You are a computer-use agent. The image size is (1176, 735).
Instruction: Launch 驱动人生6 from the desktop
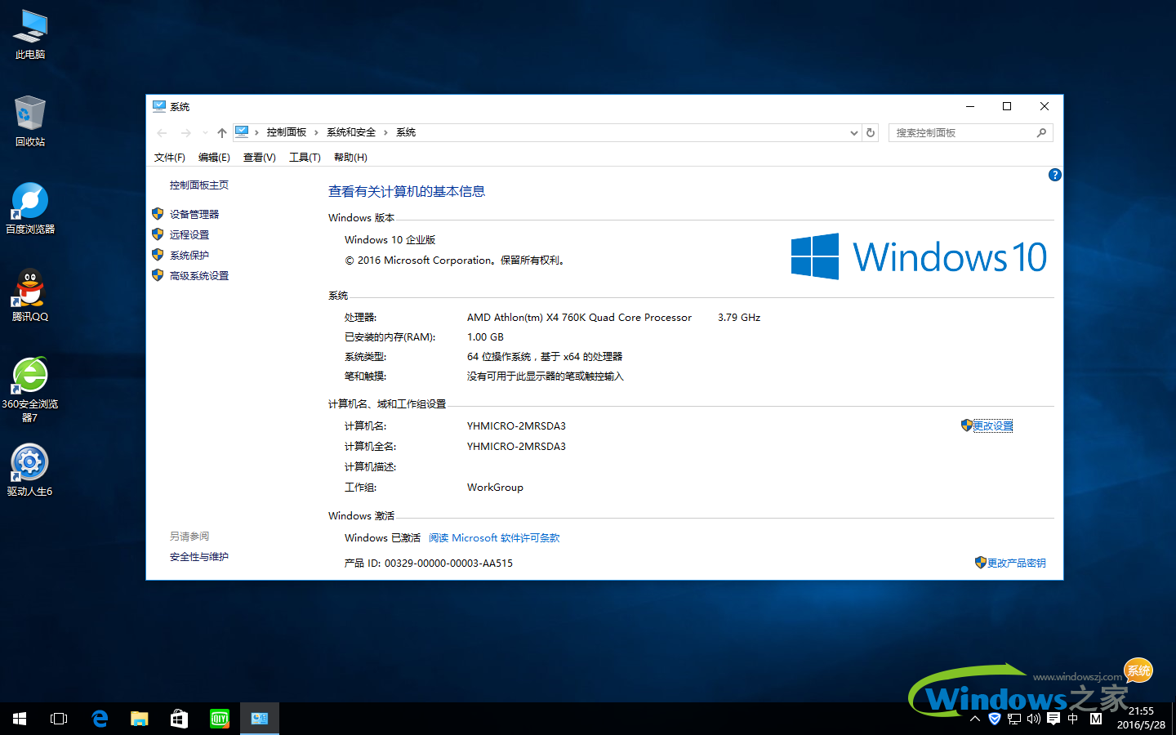pos(29,461)
